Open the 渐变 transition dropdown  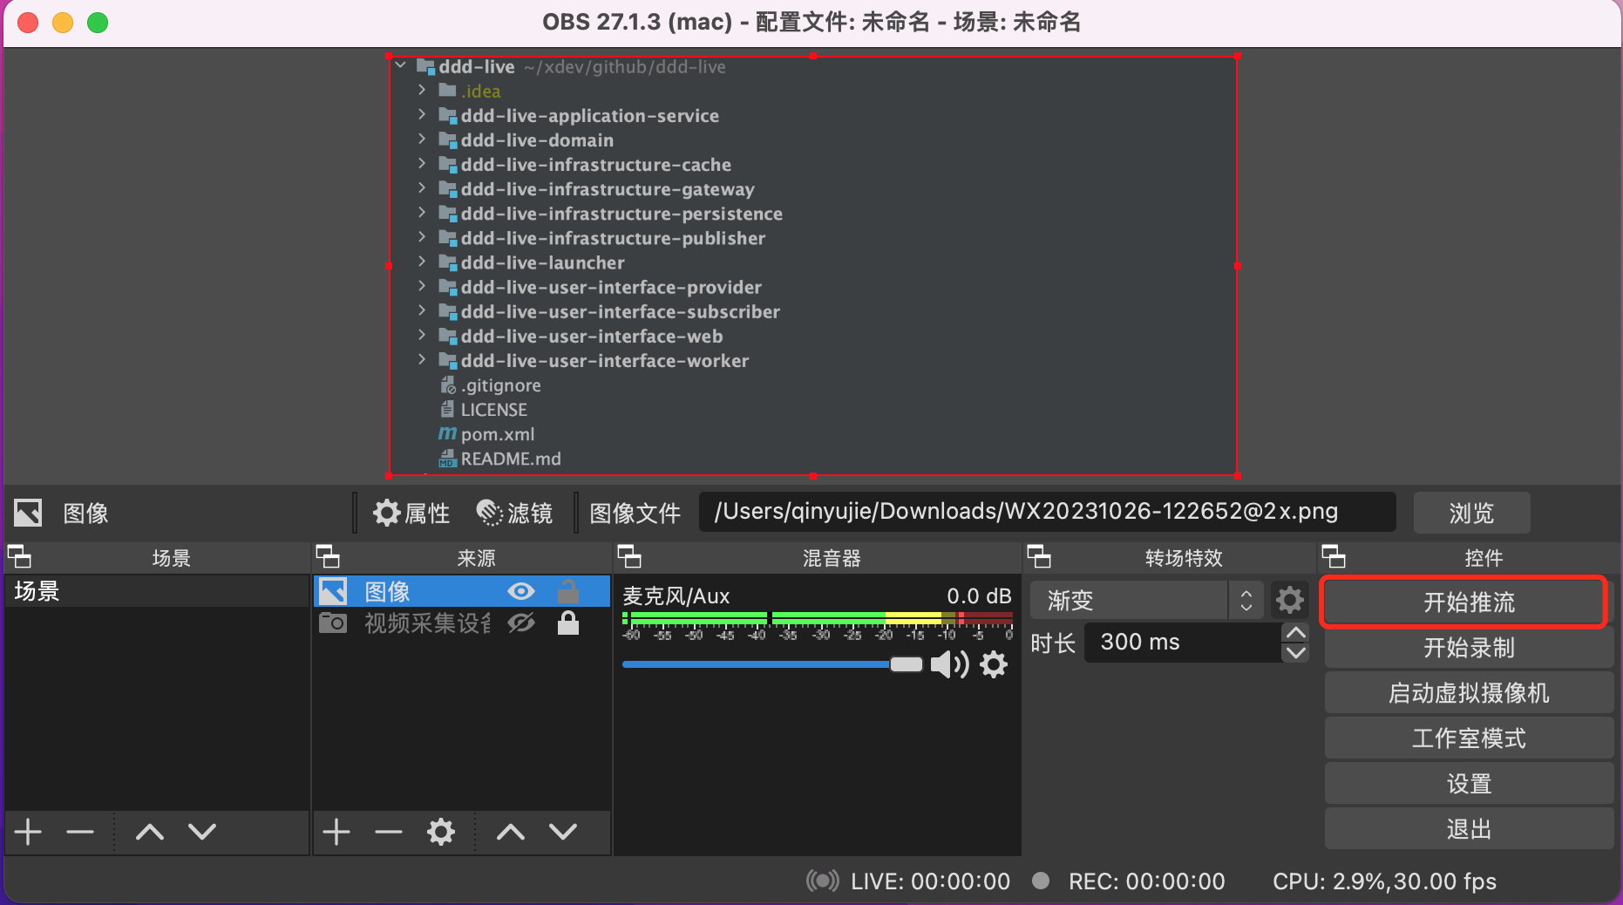click(x=1146, y=600)
